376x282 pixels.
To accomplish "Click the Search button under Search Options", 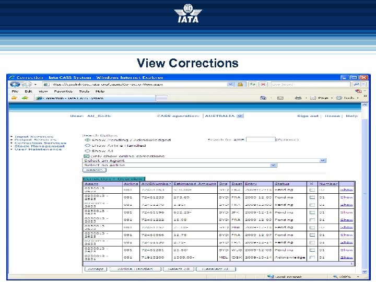I will point(94,170).
